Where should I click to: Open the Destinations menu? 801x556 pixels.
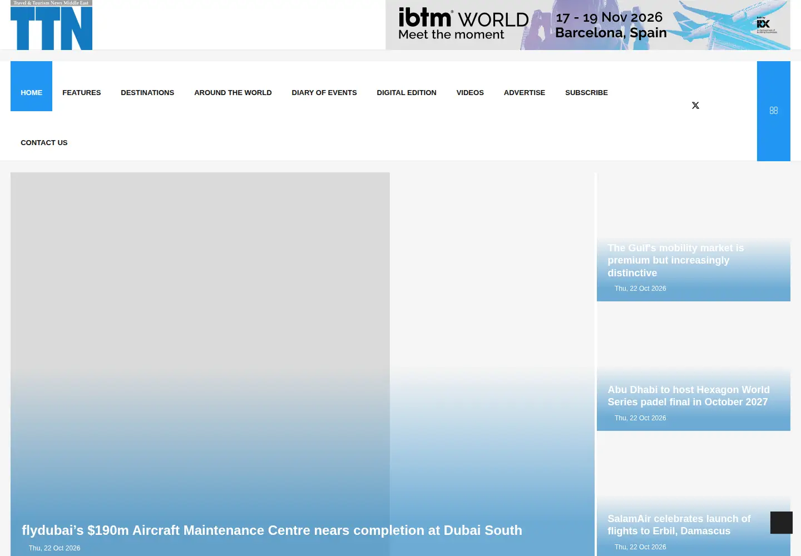[147, 92]
